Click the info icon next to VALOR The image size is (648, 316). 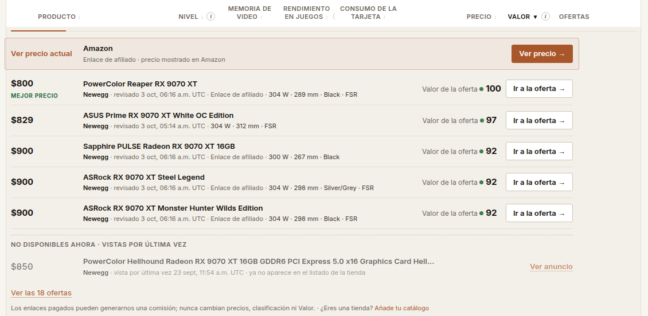545,17
